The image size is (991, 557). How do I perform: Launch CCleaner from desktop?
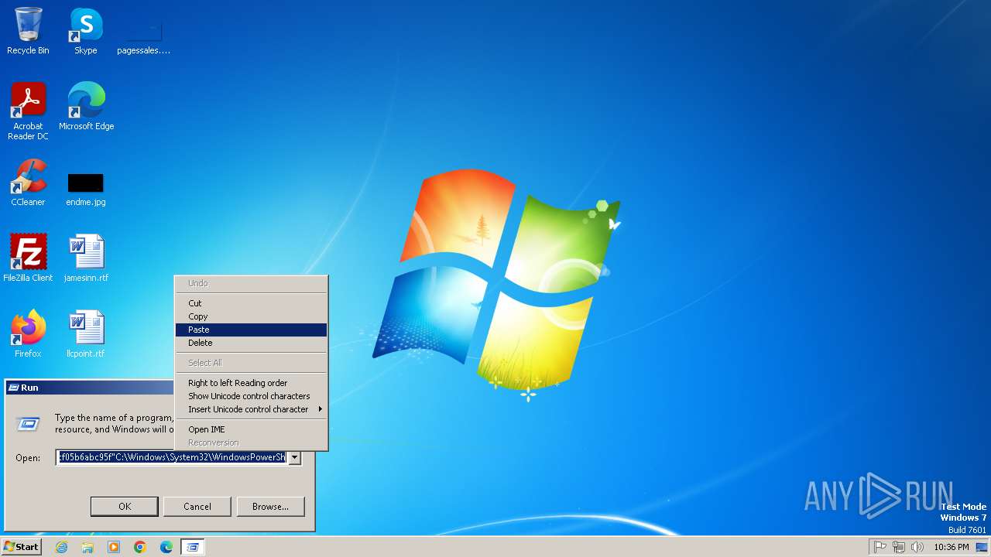pyautogui.click(x=28, y=183)
